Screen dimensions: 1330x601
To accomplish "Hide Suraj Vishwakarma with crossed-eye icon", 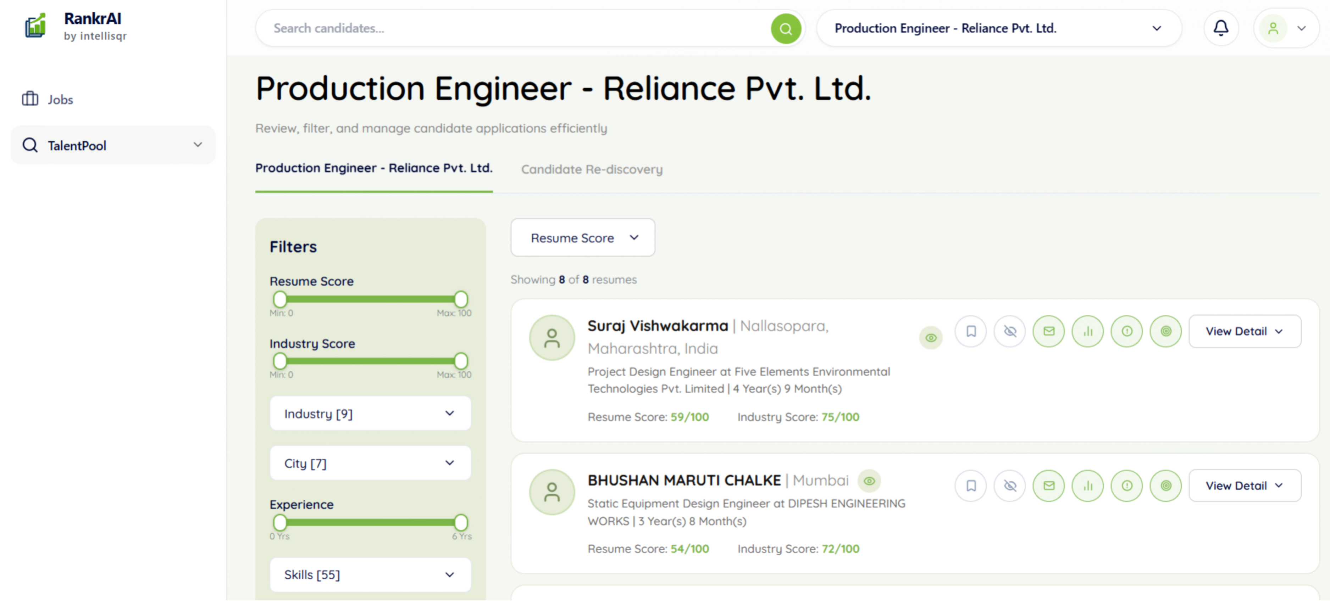I will [x=1010, y=331].
